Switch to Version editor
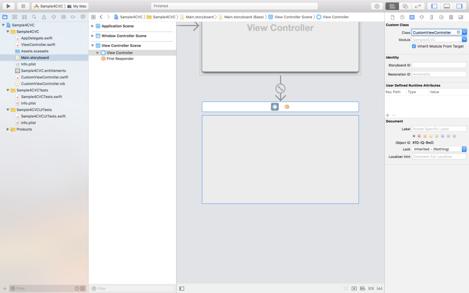 pos(418,6)
